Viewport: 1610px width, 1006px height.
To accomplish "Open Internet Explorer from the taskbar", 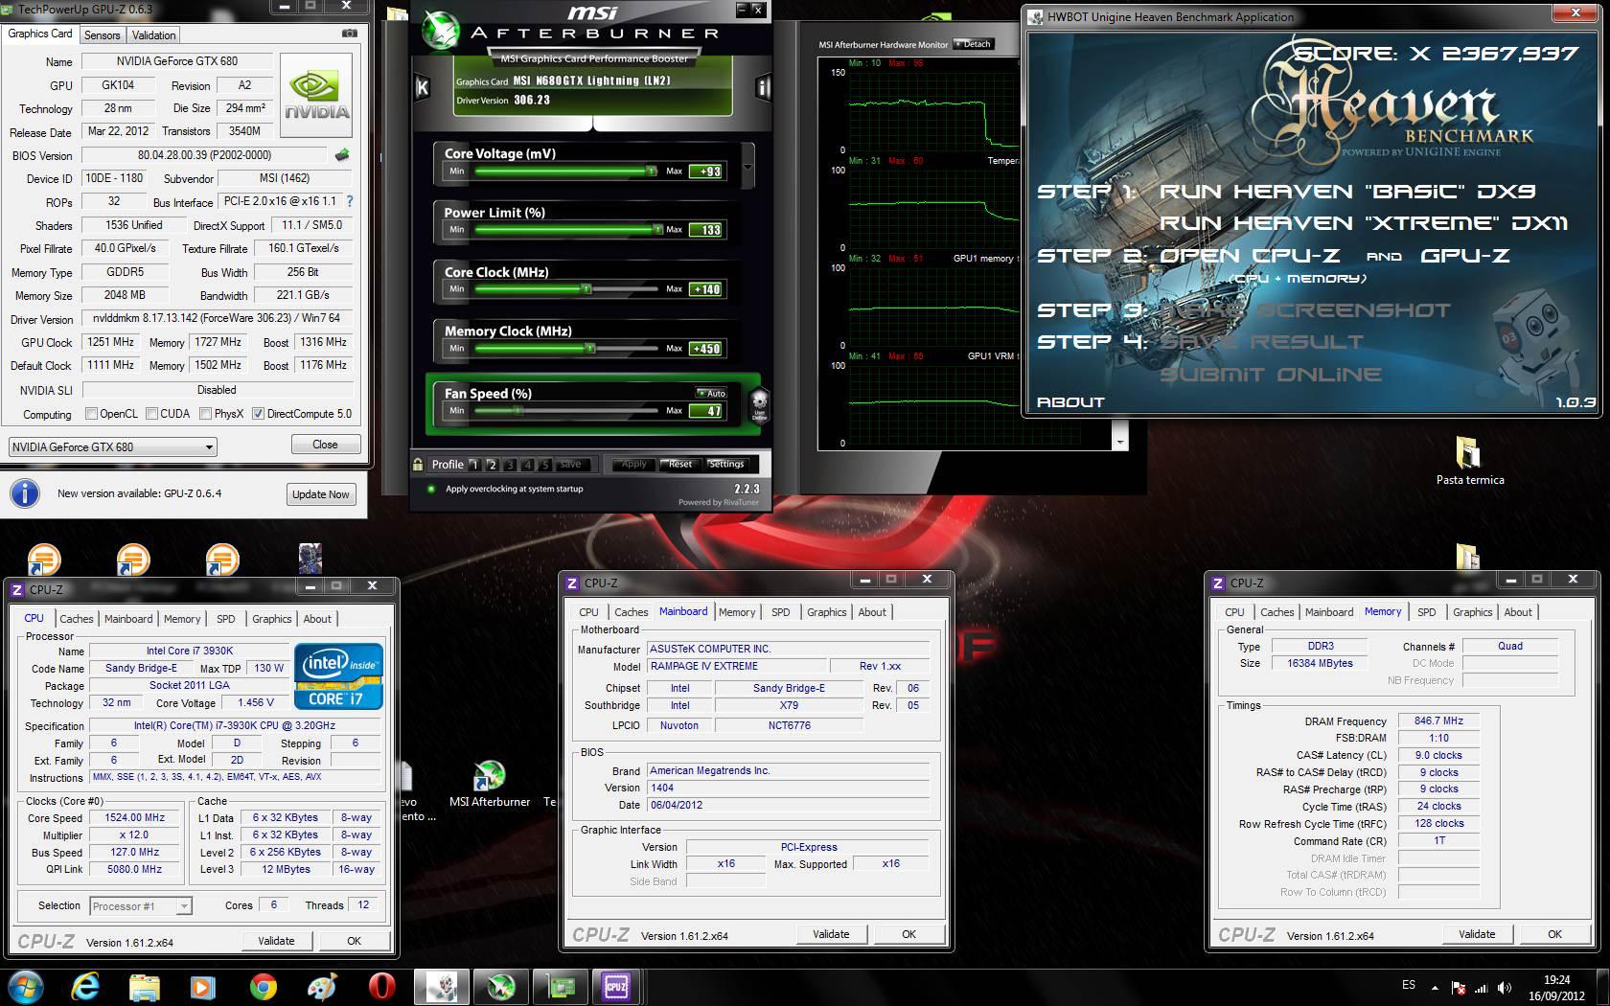I will [x=85, y=986].
